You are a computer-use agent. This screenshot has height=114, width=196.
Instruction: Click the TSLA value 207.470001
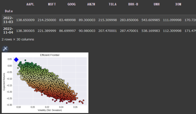click(x=107, y=31)
